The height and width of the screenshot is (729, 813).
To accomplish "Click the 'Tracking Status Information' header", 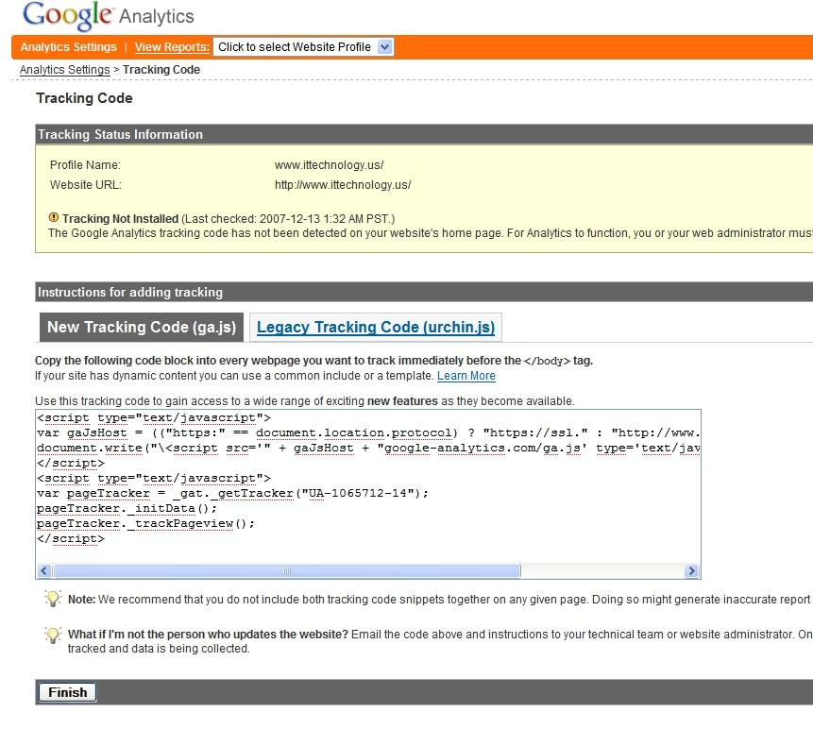I will tap(120, 134).
